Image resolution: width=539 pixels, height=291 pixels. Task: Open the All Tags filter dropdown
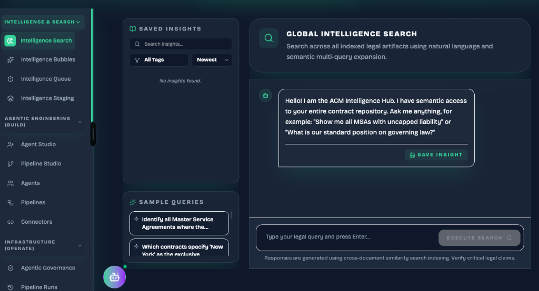tap(159, 60)
